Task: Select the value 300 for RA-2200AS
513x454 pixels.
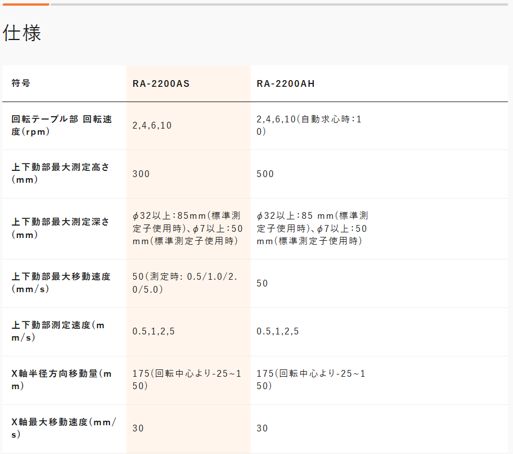Action: point(141,174)
